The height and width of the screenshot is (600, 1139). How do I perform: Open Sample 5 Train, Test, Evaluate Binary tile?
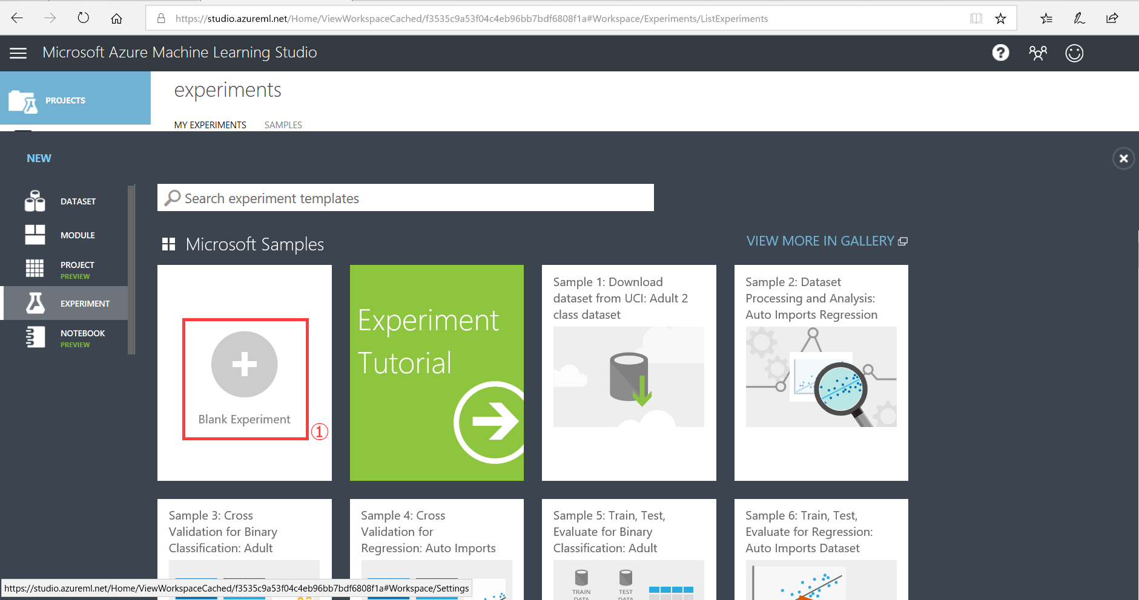[629, 549]
